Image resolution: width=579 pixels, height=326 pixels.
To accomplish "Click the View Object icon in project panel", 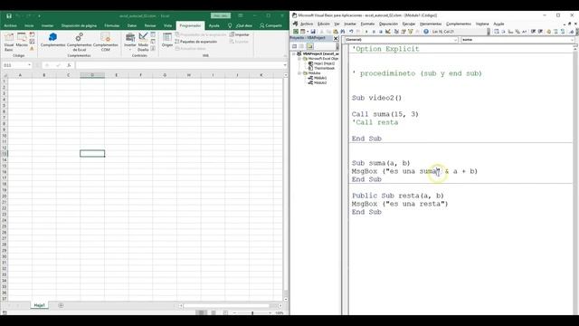I will (x=301, y=46).
